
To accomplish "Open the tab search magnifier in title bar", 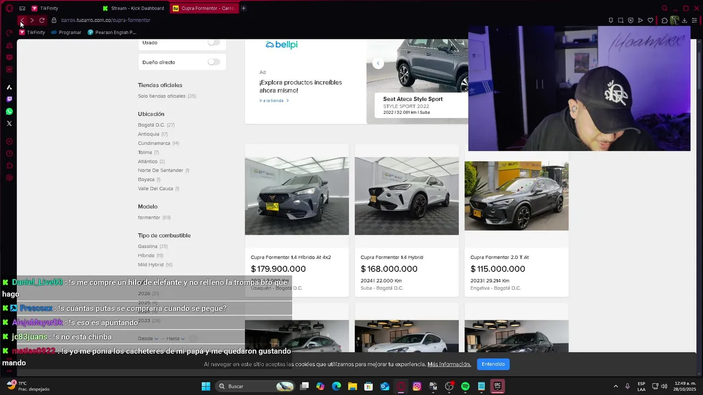I will 665,8.
